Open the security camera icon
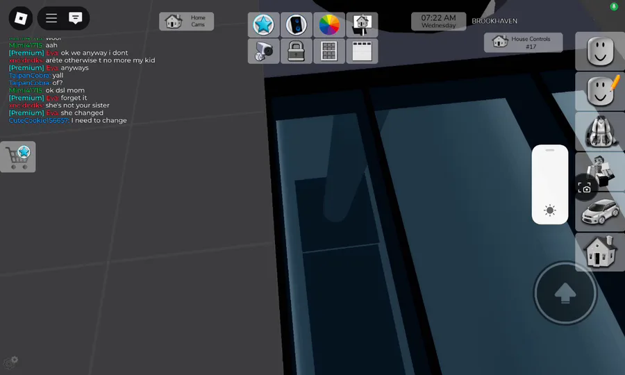The height and width of the screenshot is (375, 625). point(263,51)
